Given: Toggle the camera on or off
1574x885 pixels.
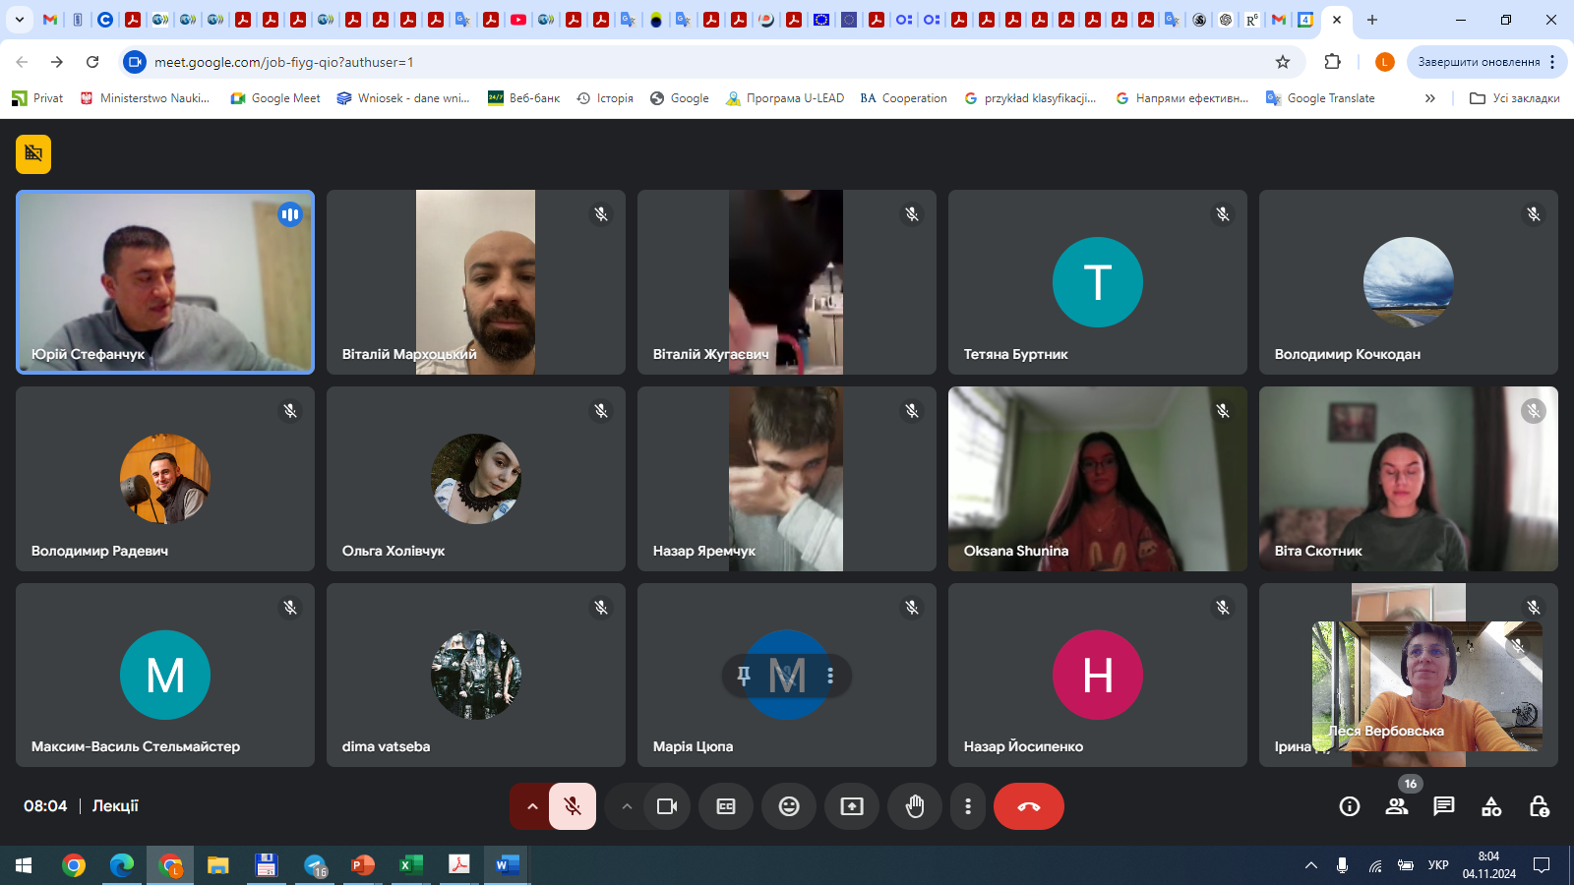Looking at the screenshot, I should [667, 806].
